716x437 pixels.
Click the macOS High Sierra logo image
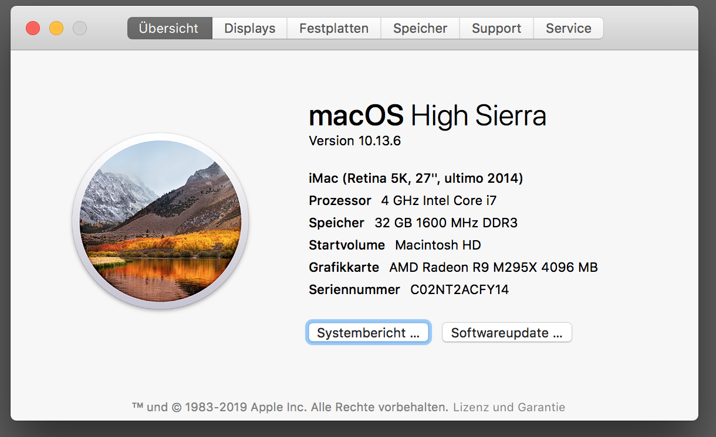[160, 221]
